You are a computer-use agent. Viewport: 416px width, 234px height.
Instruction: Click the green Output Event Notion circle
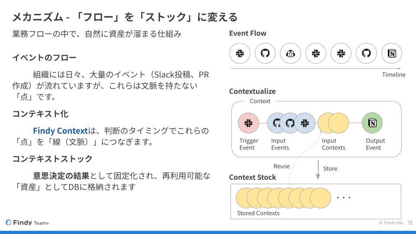tap(372, 123)
